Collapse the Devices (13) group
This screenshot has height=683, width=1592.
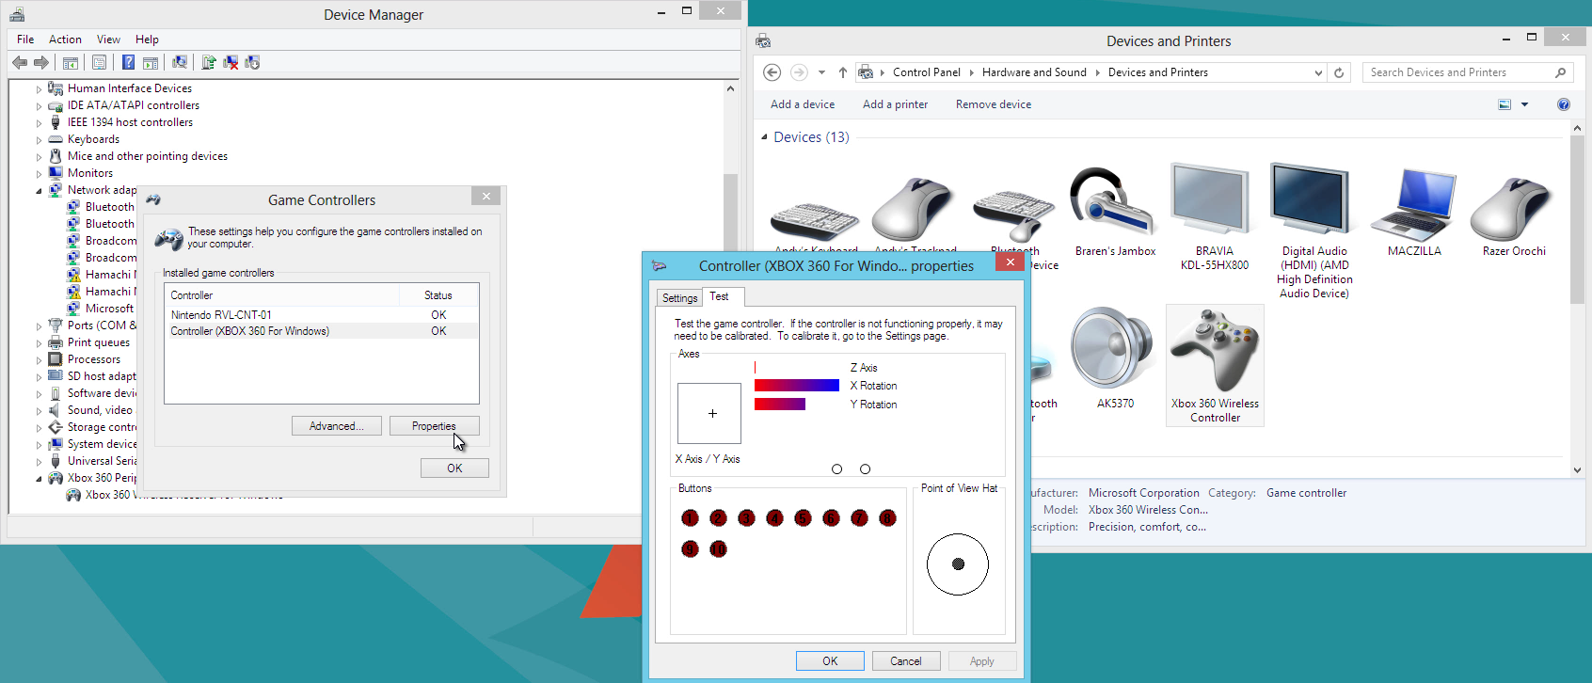click(x=764, y=137)
